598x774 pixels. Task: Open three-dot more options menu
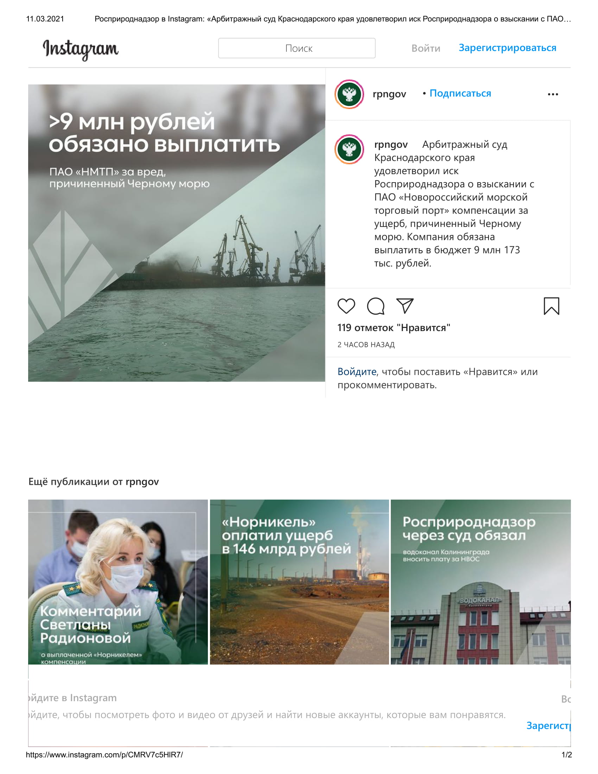[x=553, y=94]
